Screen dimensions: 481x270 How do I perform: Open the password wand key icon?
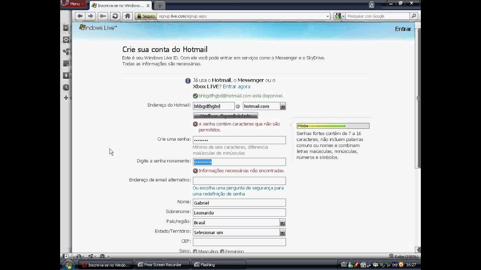click(x=103, y=16)
